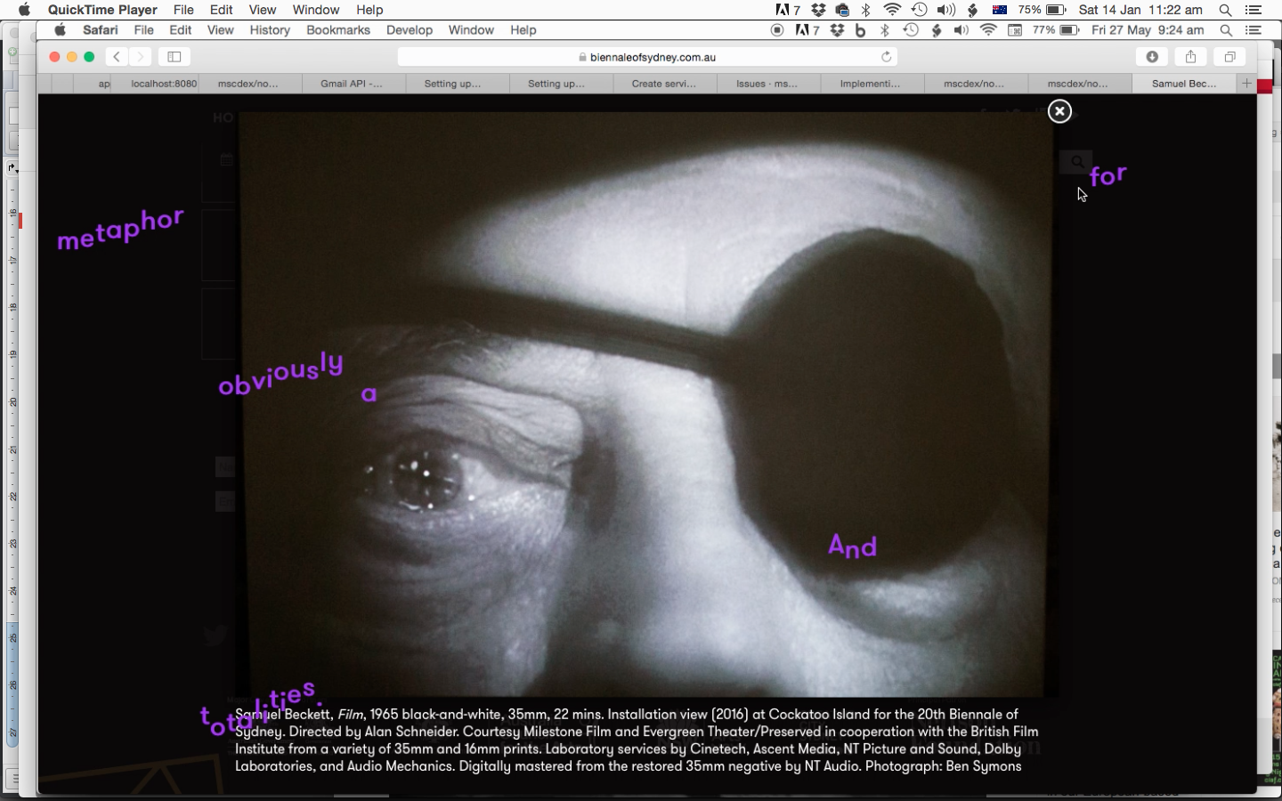Click the volume icon in the QuickTime menu bar
Viewport: 1282px width, 801px height.
946,10
